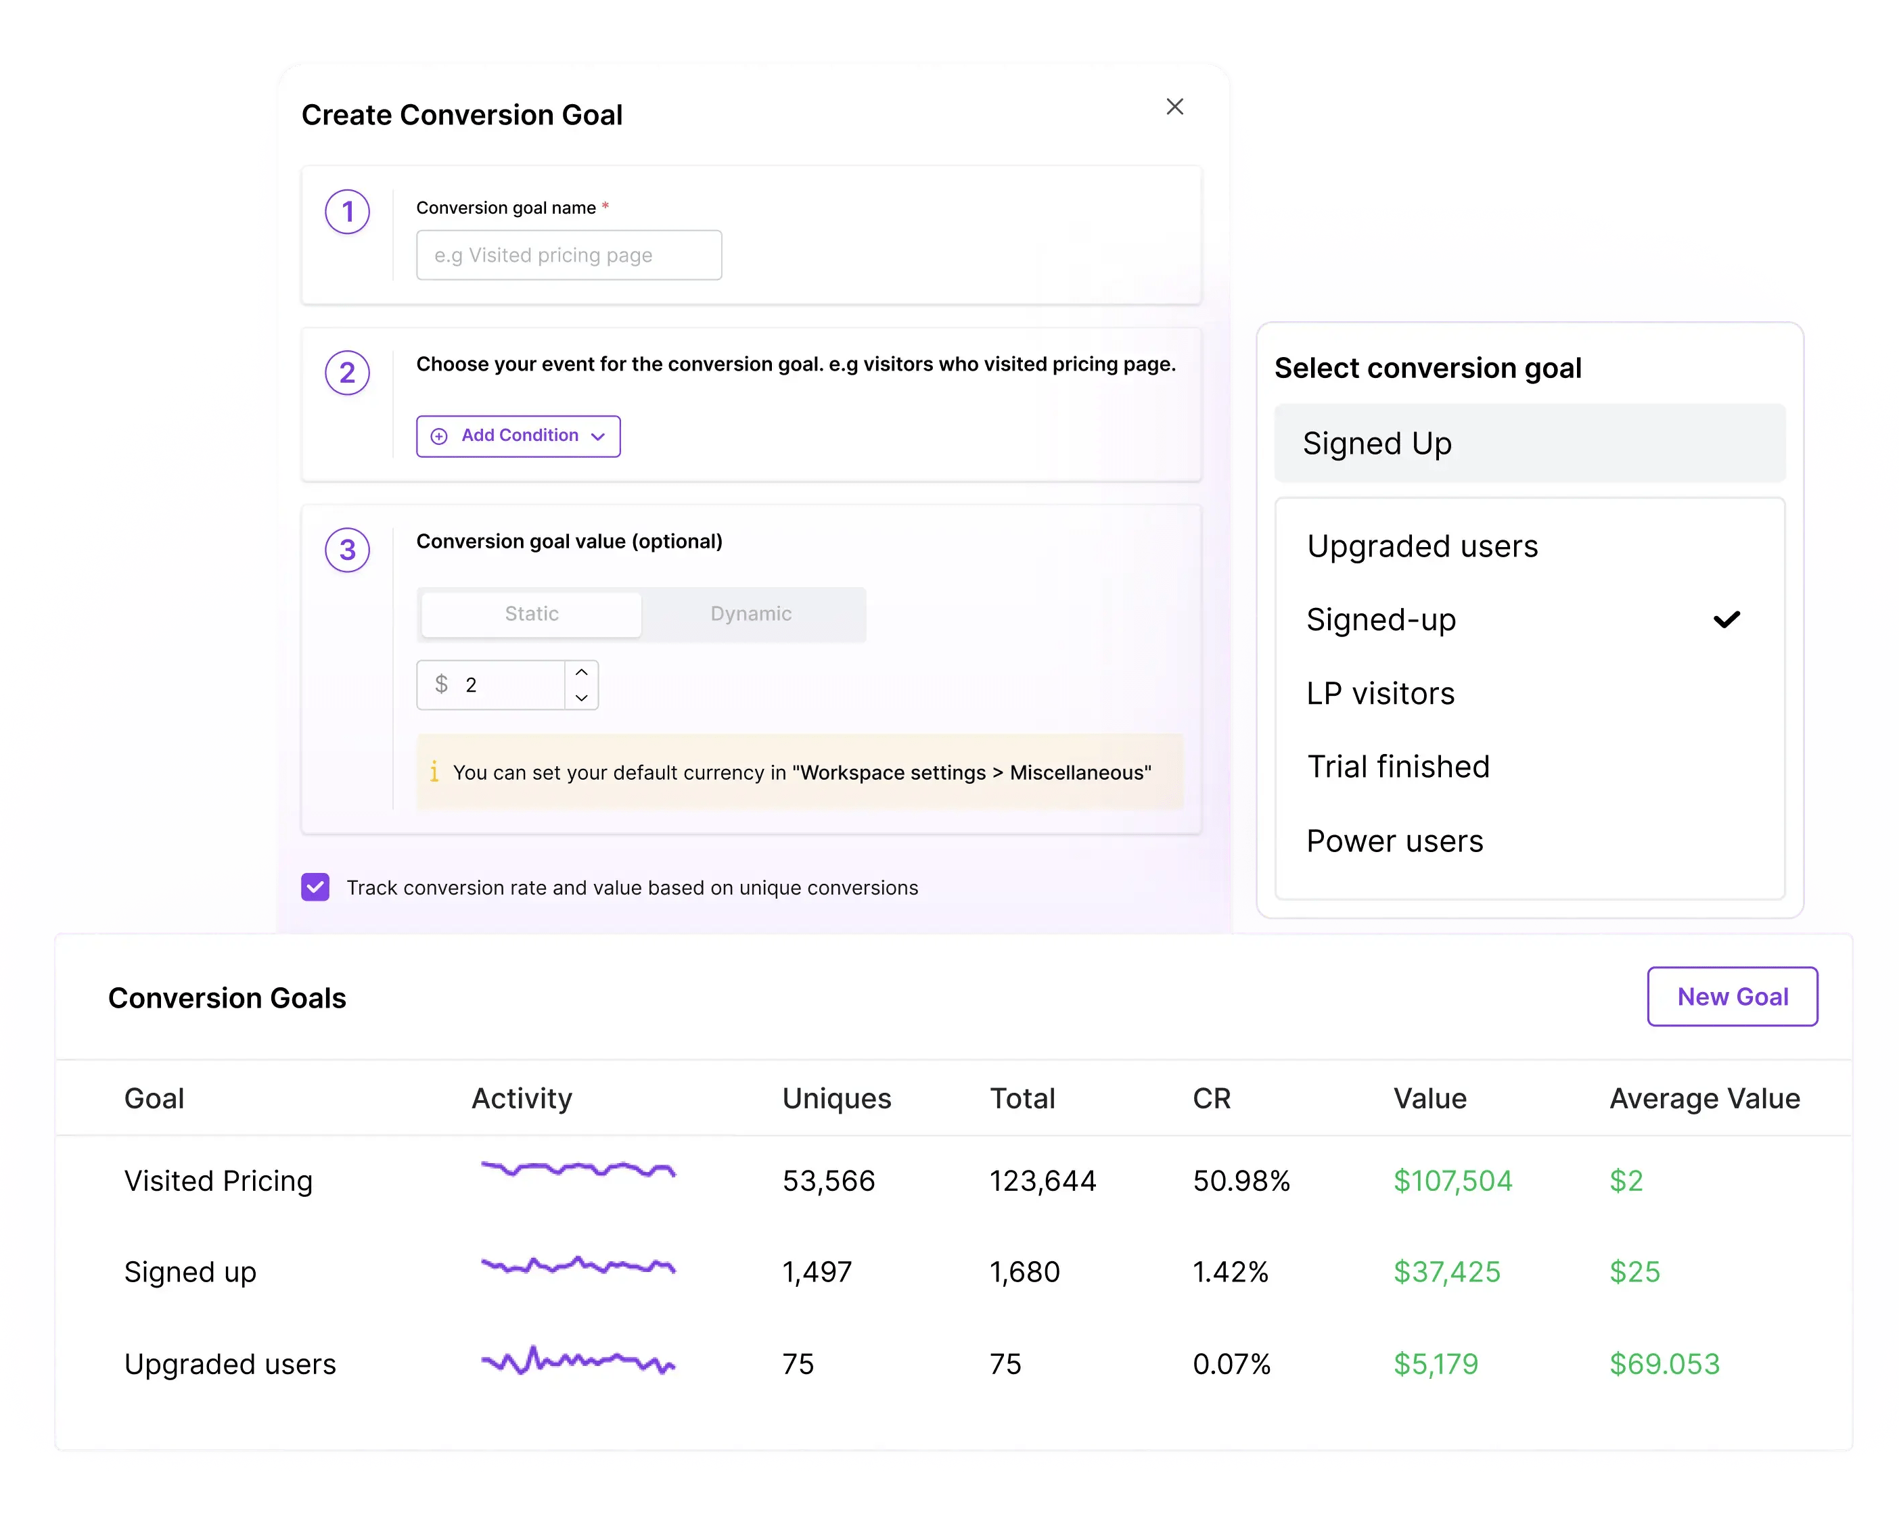Click the Goal column header
Screen dimensions: 1899x1531
[154, 1098]
